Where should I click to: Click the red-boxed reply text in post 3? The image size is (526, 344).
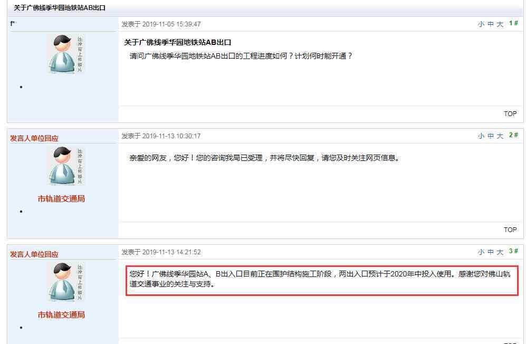(322, 281)
